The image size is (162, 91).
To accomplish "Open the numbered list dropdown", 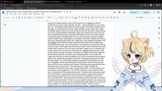I will tap(108, 17).
